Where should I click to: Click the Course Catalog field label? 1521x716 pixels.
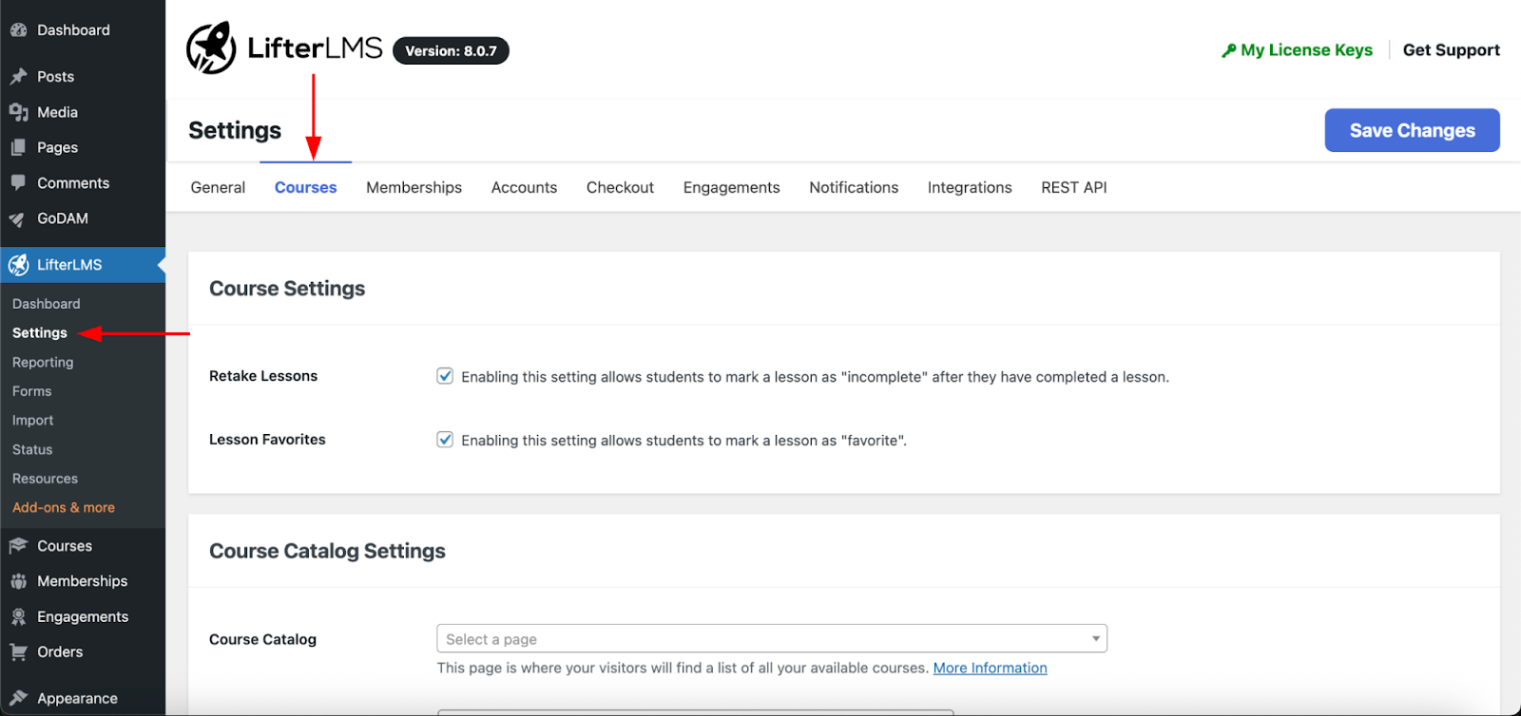click(262, 640)
